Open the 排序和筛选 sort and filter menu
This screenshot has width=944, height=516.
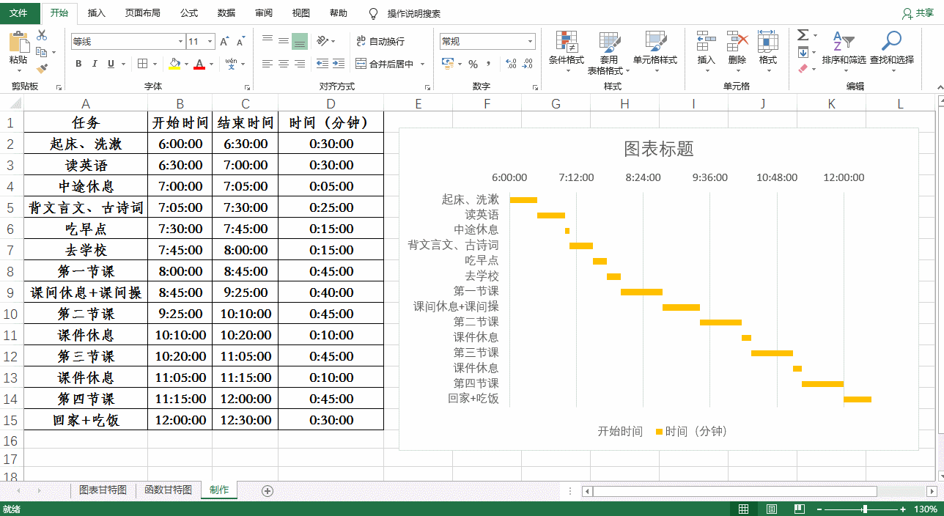[x=844, y=51]
